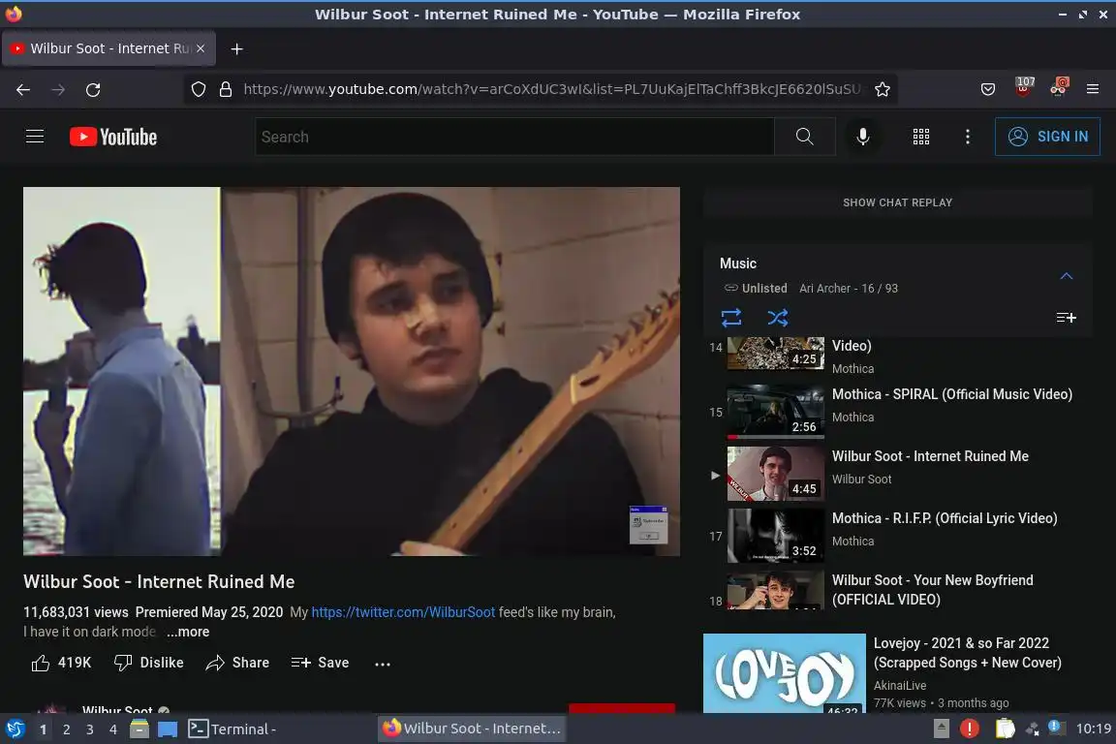Open the YouTube guide hamburger menu
This screenshot has width=1116, height=744.
point(35,136)
